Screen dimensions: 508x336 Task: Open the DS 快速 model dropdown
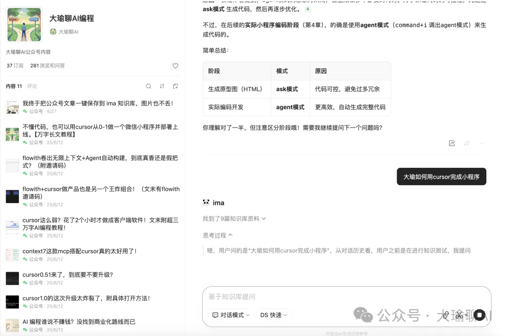[x=274, y=315]
